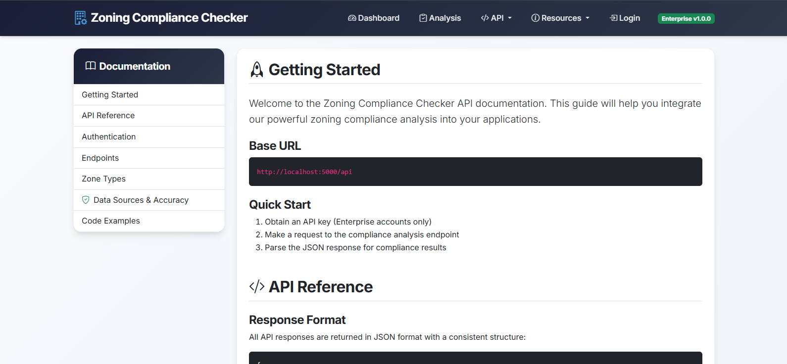787x364 pixels.
Task: Click the Response Format heading
Action: 297,320
